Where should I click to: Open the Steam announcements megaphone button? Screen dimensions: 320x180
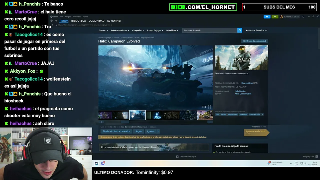[267, 17]
